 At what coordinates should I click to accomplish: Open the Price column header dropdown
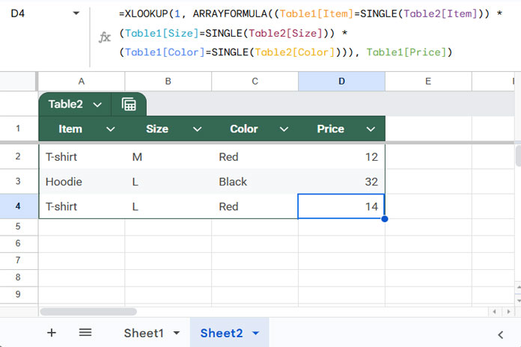(371, 129)
